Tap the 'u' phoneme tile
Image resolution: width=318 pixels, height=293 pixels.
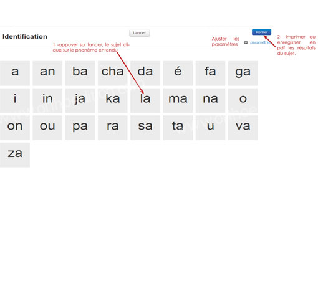tap(210, 128)
